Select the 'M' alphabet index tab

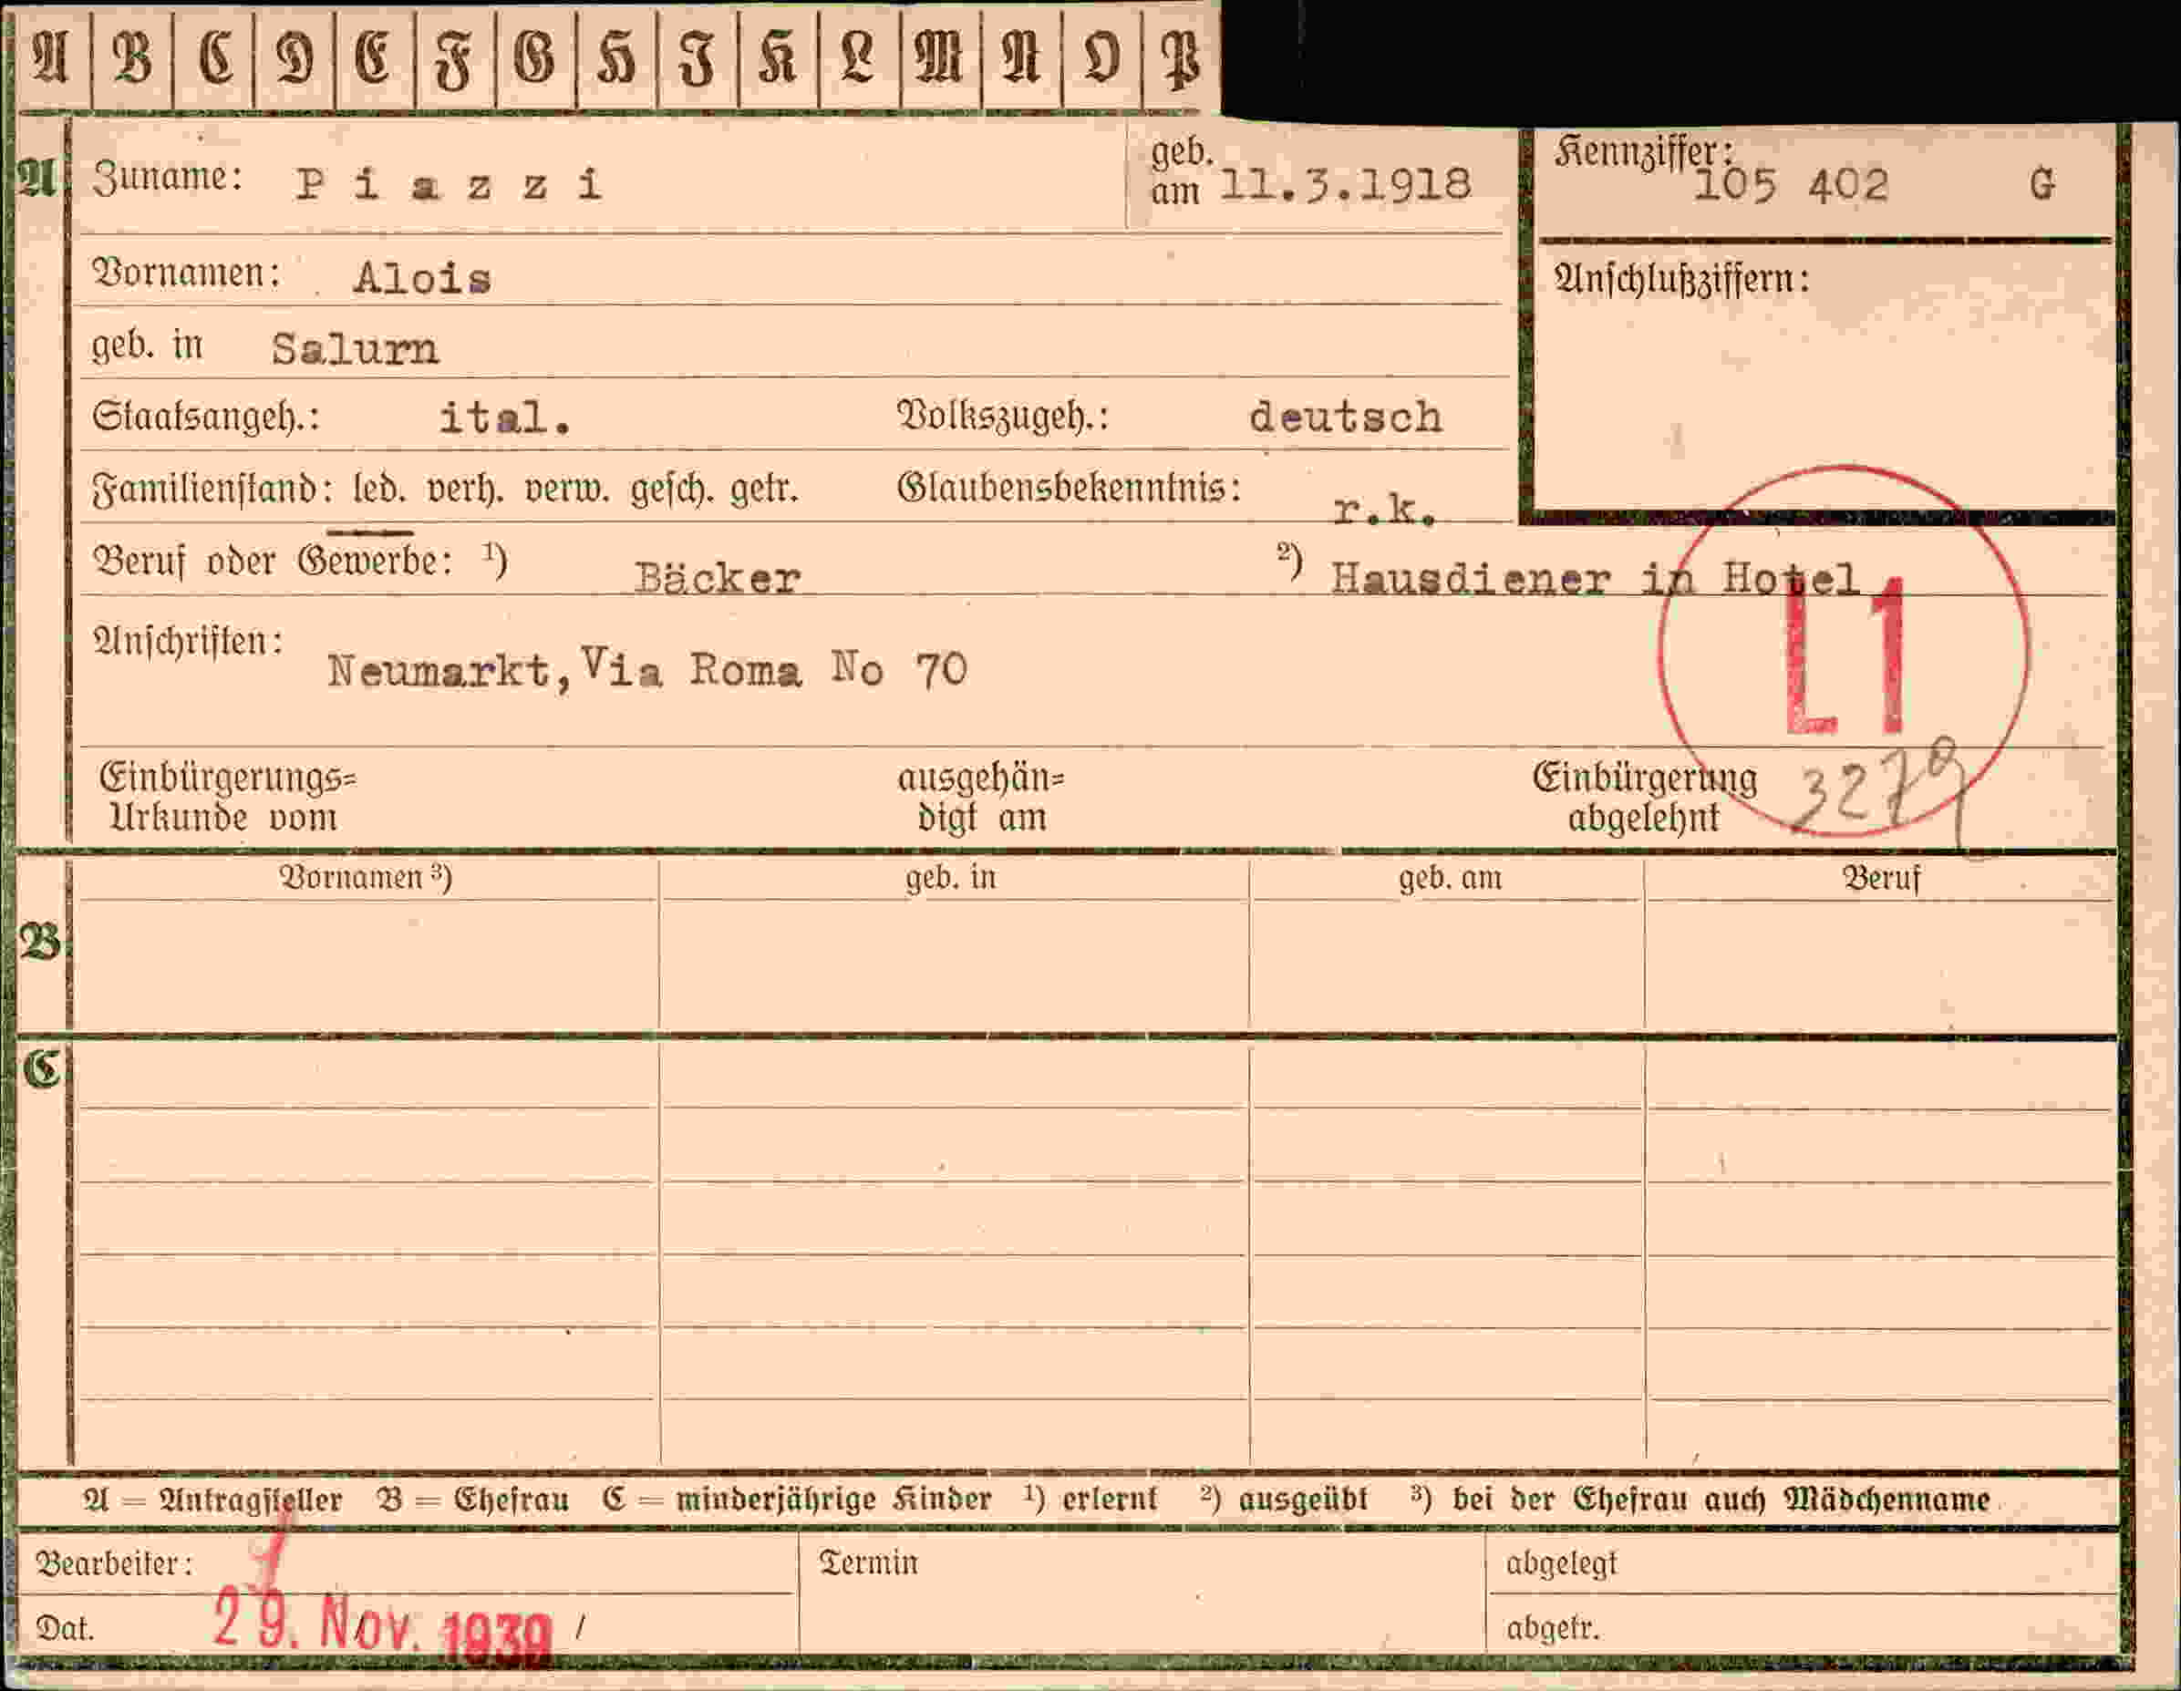point(940,58)
